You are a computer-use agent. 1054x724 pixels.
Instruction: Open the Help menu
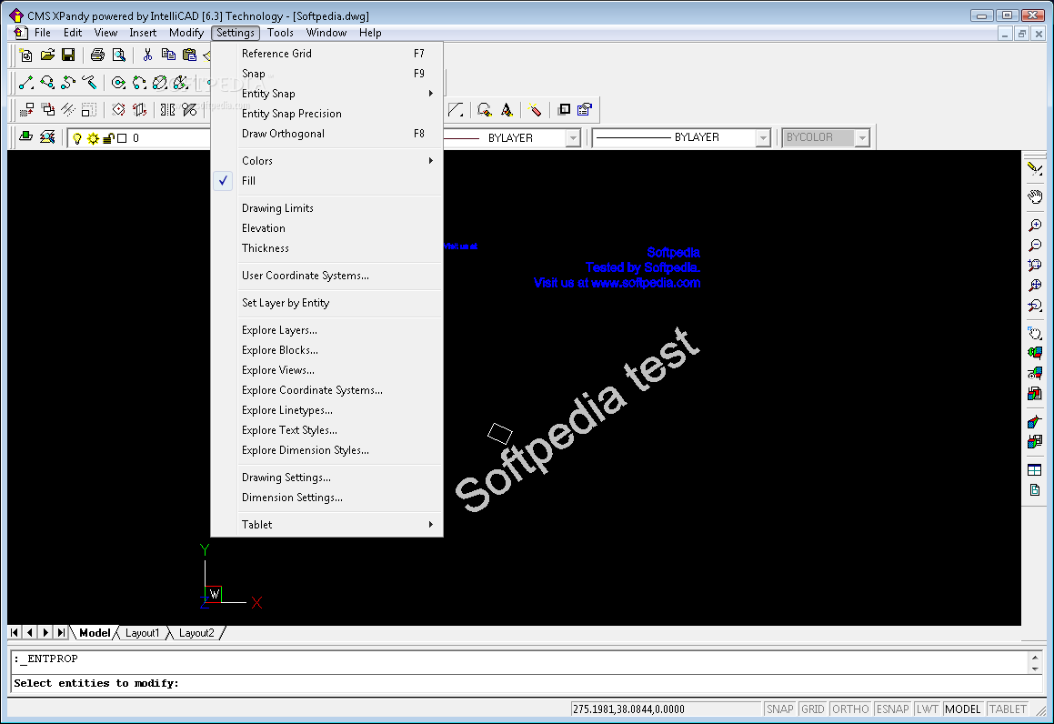[x=370, y=32]
